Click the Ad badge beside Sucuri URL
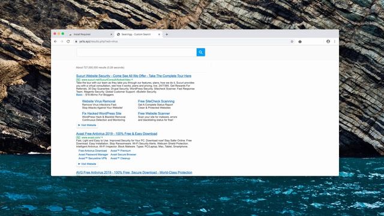The width and height of the screenshot is (384, 216). click(x=78, y=80)
